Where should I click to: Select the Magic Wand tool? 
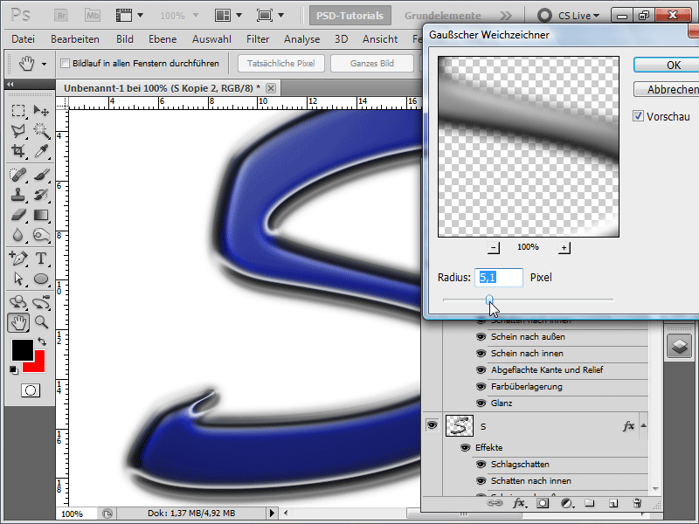click(x=41, y=130)
